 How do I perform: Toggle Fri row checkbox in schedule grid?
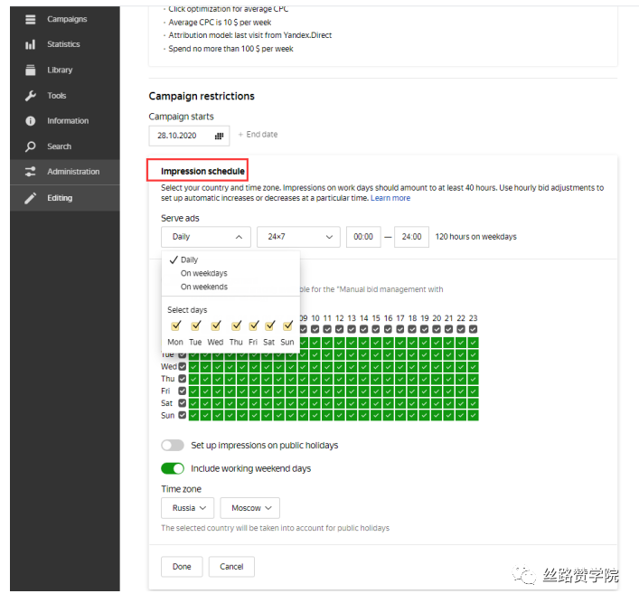pyautogui.click(x=183, y=391)
